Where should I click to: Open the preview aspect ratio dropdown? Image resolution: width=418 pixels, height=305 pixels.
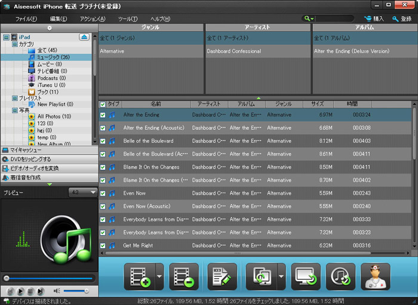(x=83, y=193)
